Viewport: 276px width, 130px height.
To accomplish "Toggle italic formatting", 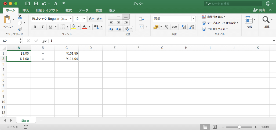I will pos(42,27).
